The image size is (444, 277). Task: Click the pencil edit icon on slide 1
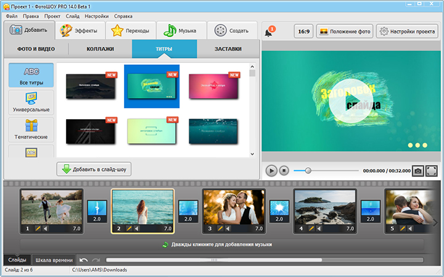point(37,228)
